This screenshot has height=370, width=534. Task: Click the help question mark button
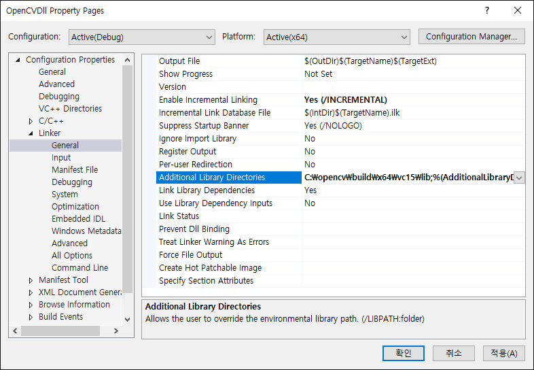(x=487, y=11)
